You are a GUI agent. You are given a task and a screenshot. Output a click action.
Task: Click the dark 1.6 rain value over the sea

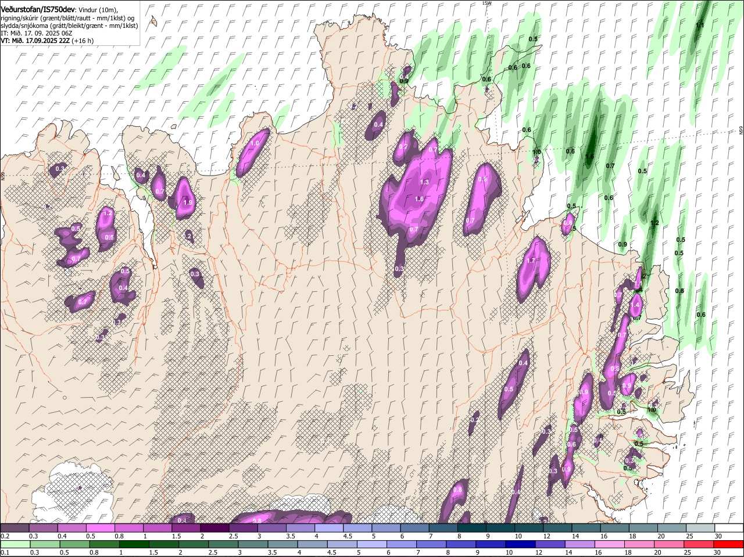(x=589, y=156)
